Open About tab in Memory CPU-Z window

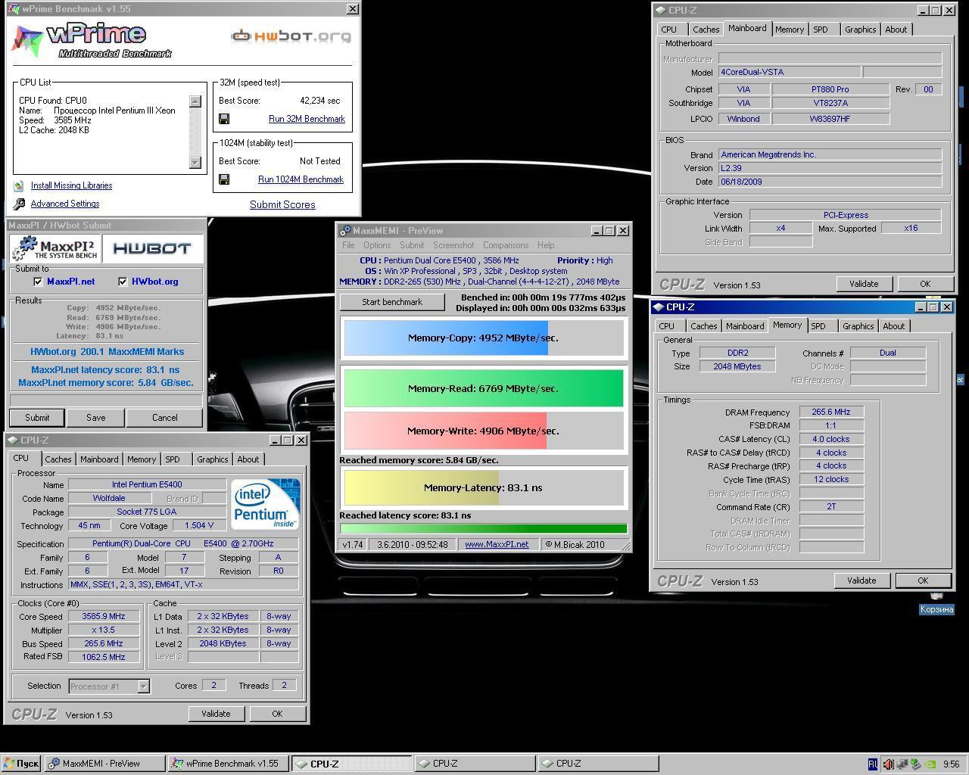pyautogui.click(x=894, y=326)
